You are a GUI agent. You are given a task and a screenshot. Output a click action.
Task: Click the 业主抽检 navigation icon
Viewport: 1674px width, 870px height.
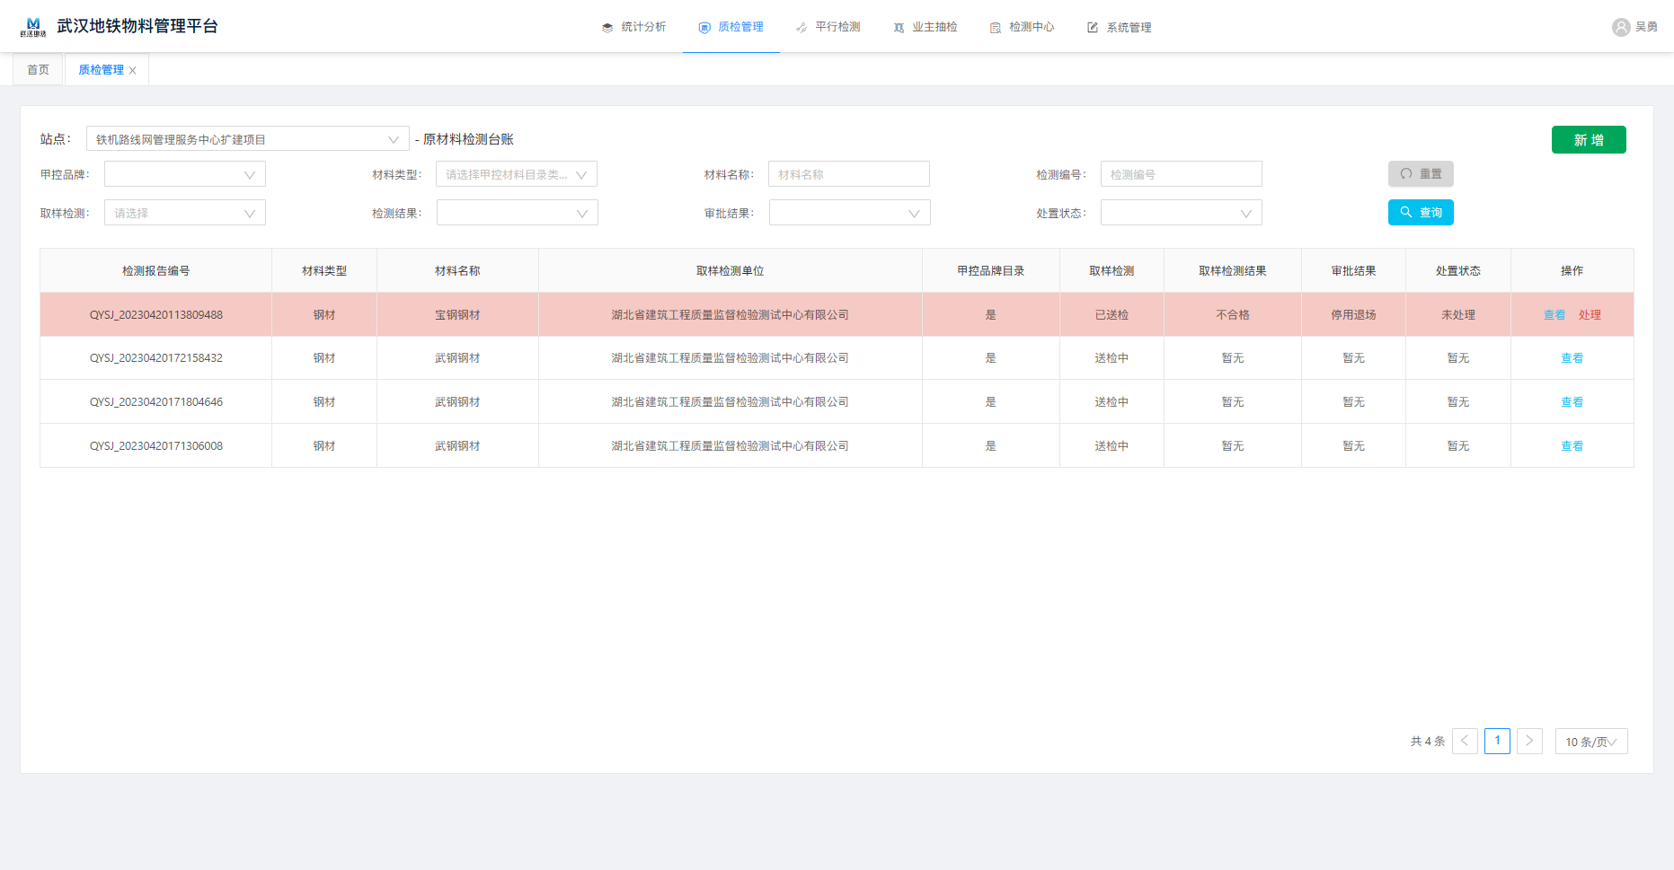click(899, 28)
